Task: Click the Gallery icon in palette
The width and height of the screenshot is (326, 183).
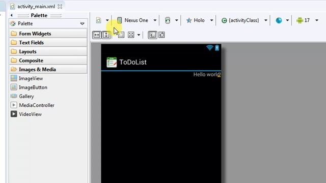Action: pyautogui.click(x=14, y=96)
